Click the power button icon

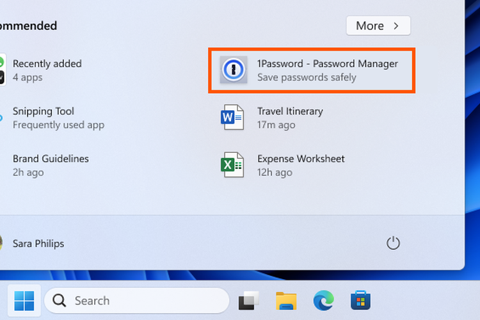coord(393,243)
